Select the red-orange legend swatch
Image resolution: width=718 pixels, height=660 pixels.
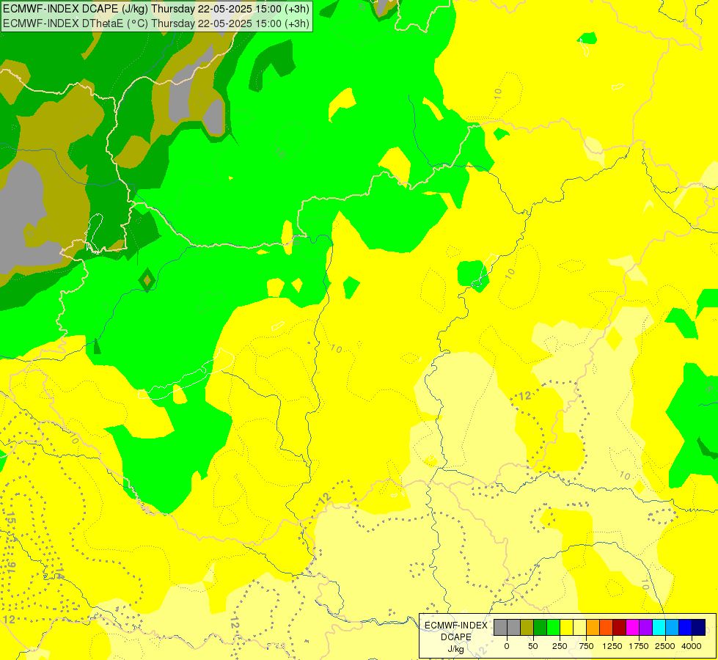607,627
